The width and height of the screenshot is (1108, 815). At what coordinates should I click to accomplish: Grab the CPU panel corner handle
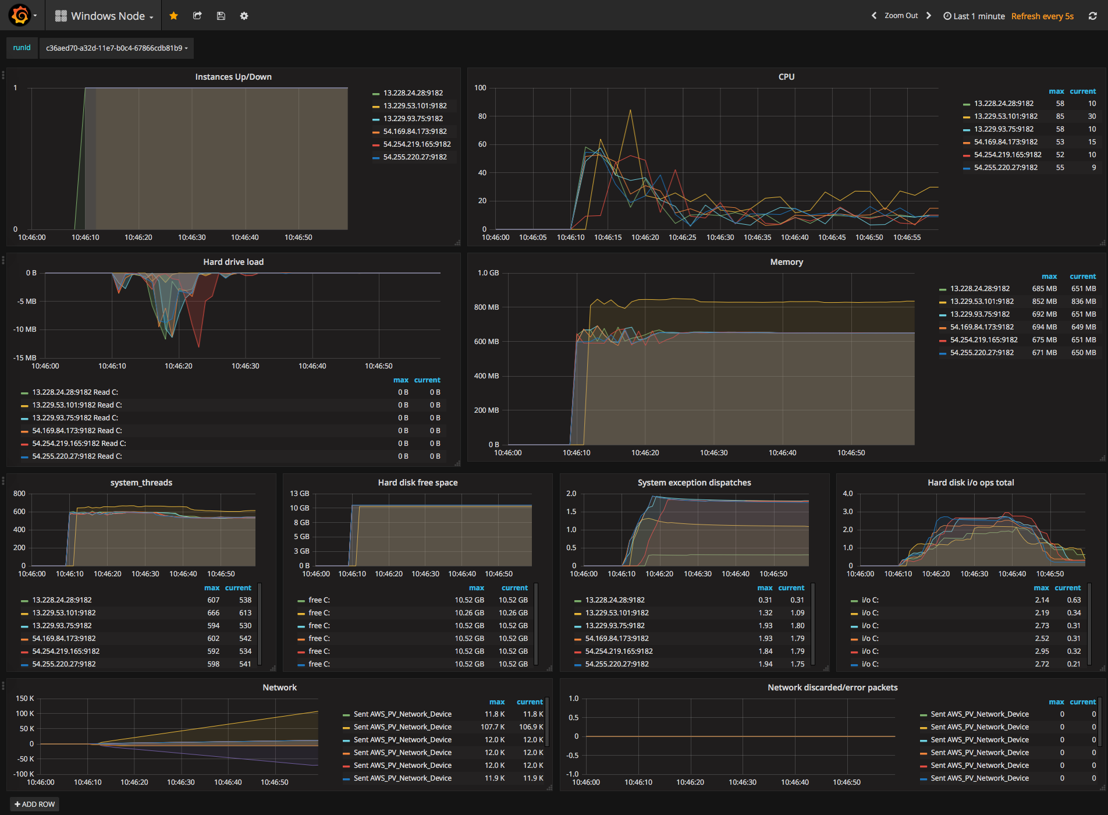coord(1102,242)
